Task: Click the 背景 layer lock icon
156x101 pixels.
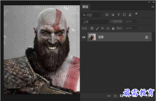Action: point(146,37)
